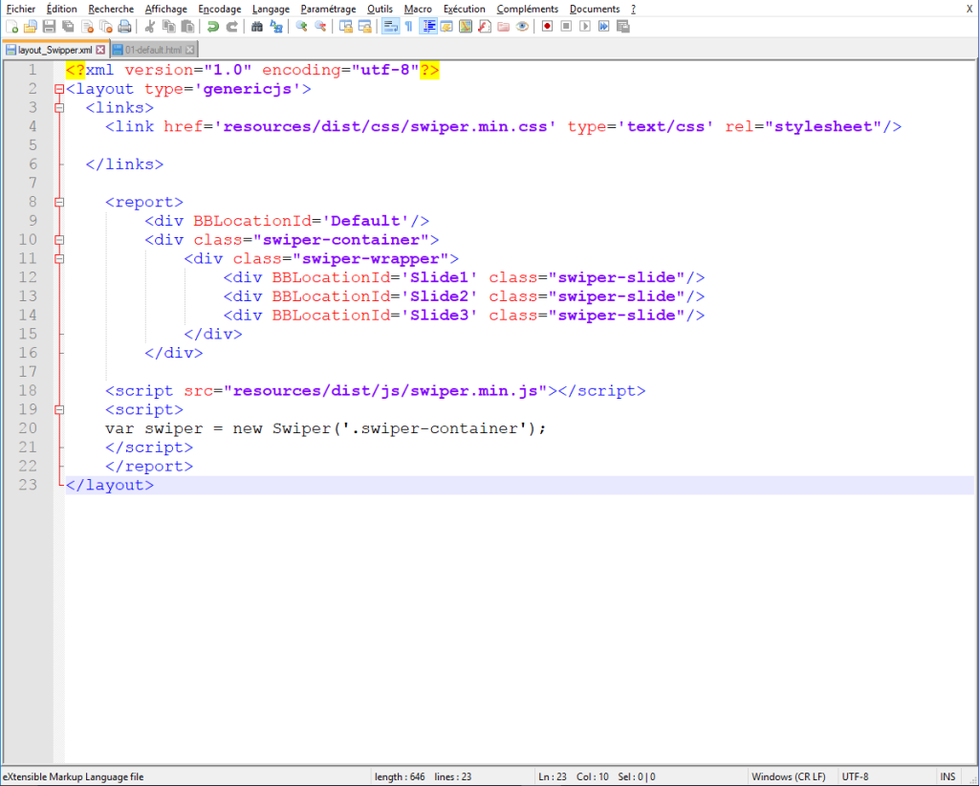Toggle the indent guide display

[x=428, y=26]
